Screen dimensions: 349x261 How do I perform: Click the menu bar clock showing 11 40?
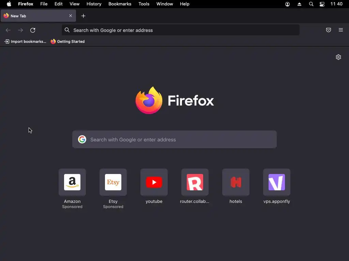336,4
